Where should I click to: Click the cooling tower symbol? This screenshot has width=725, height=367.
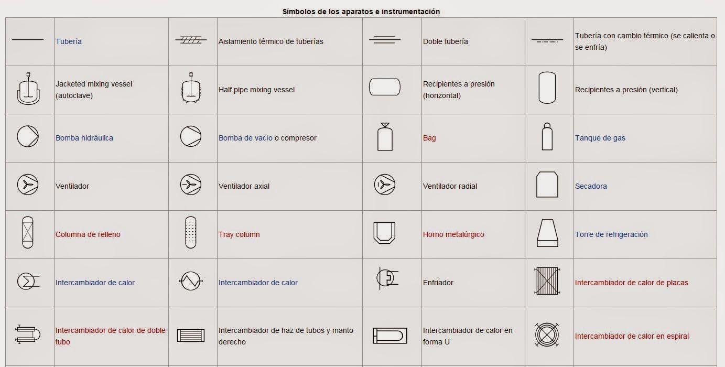click(547, 233)
